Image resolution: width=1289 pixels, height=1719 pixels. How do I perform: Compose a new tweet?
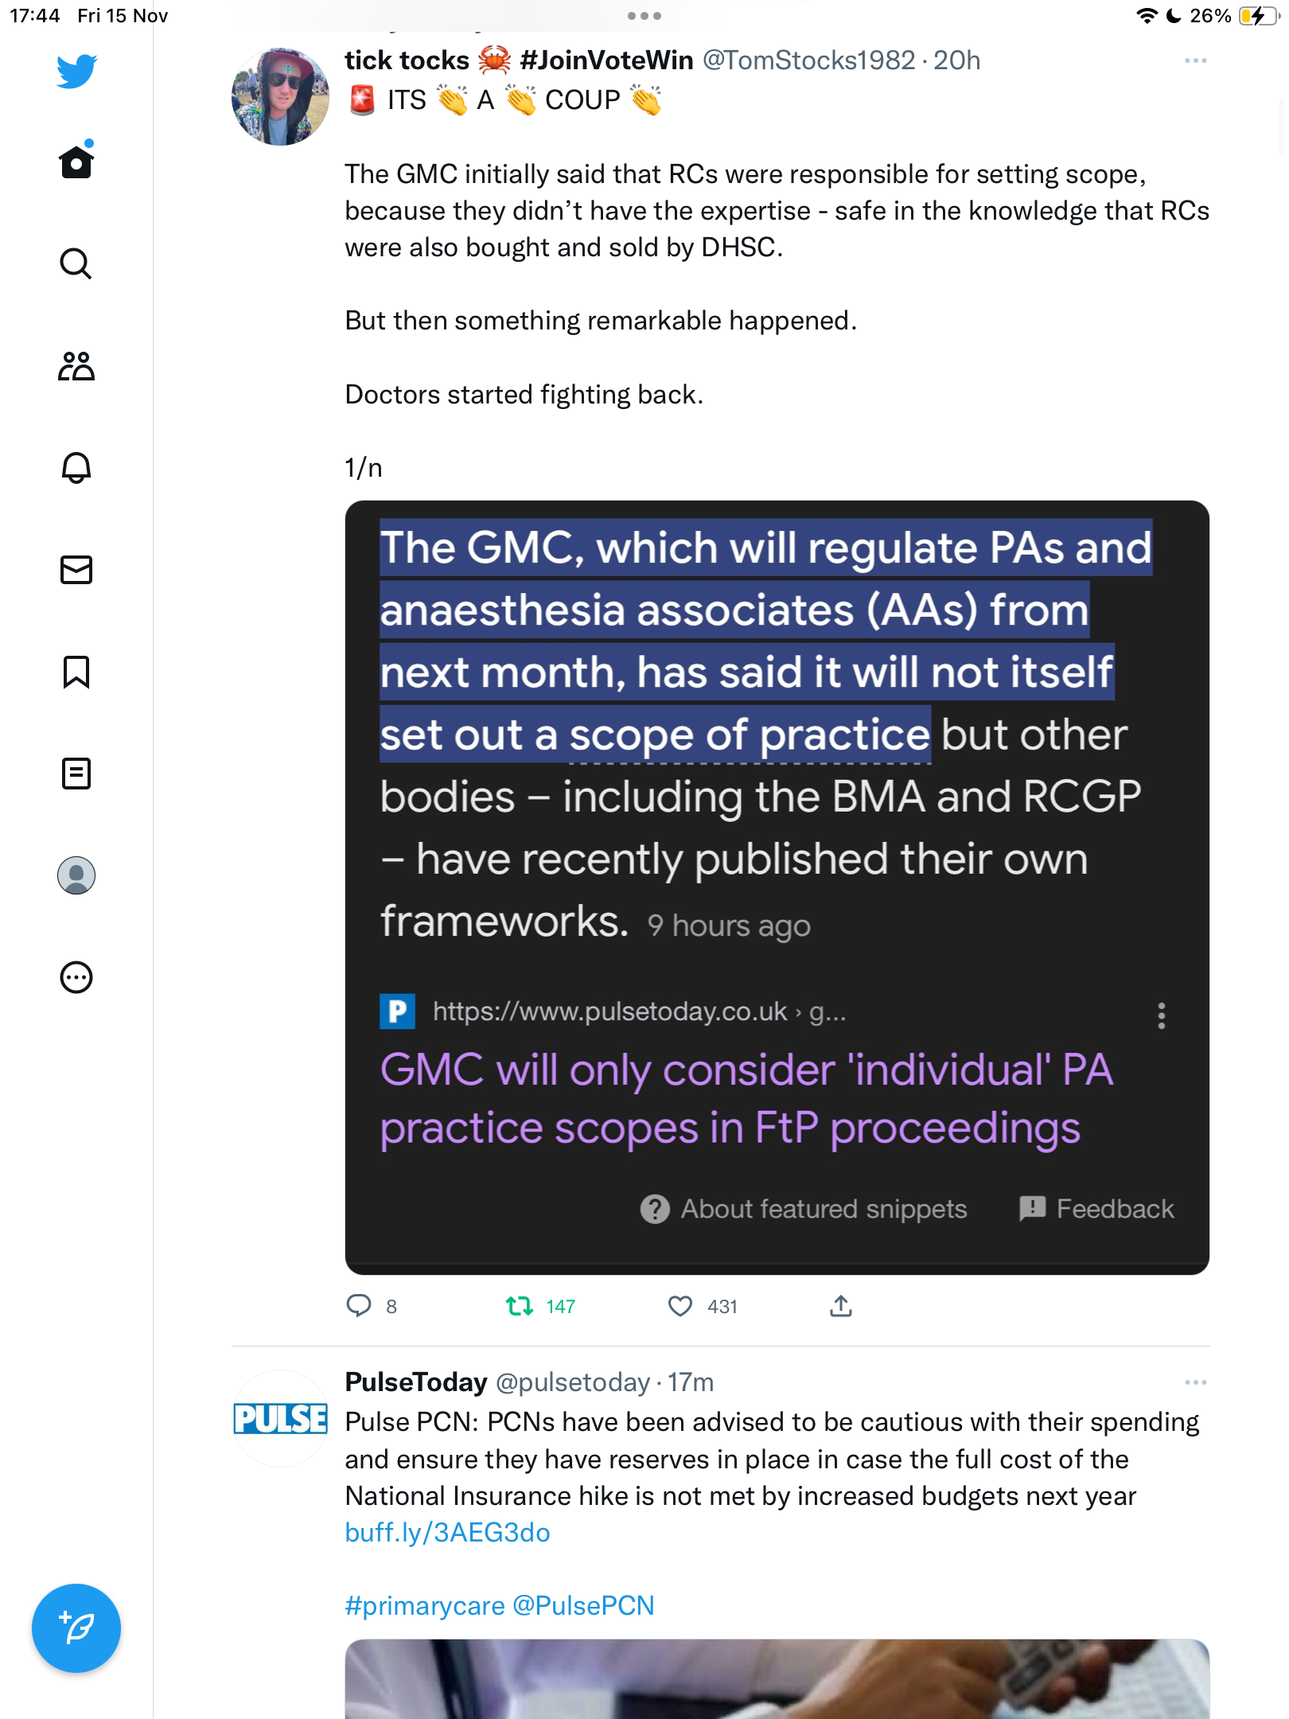click(x=76, y=1628)
